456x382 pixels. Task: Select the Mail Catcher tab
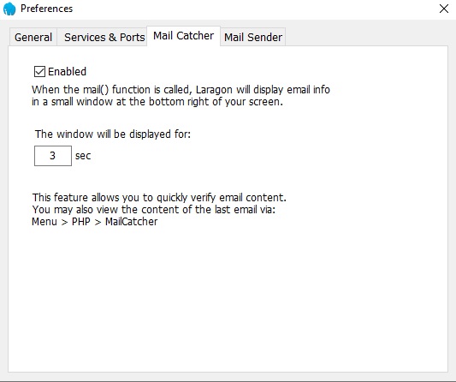pos(183,36)
